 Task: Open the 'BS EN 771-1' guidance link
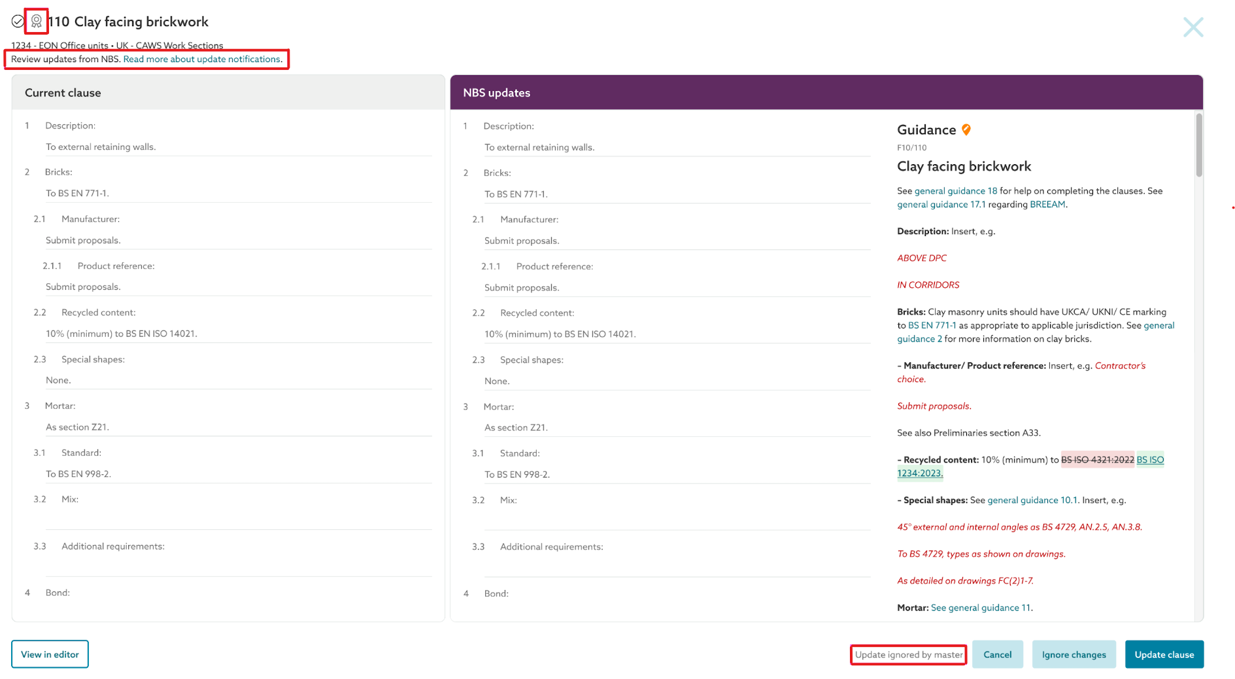click(x=932, y=326)
